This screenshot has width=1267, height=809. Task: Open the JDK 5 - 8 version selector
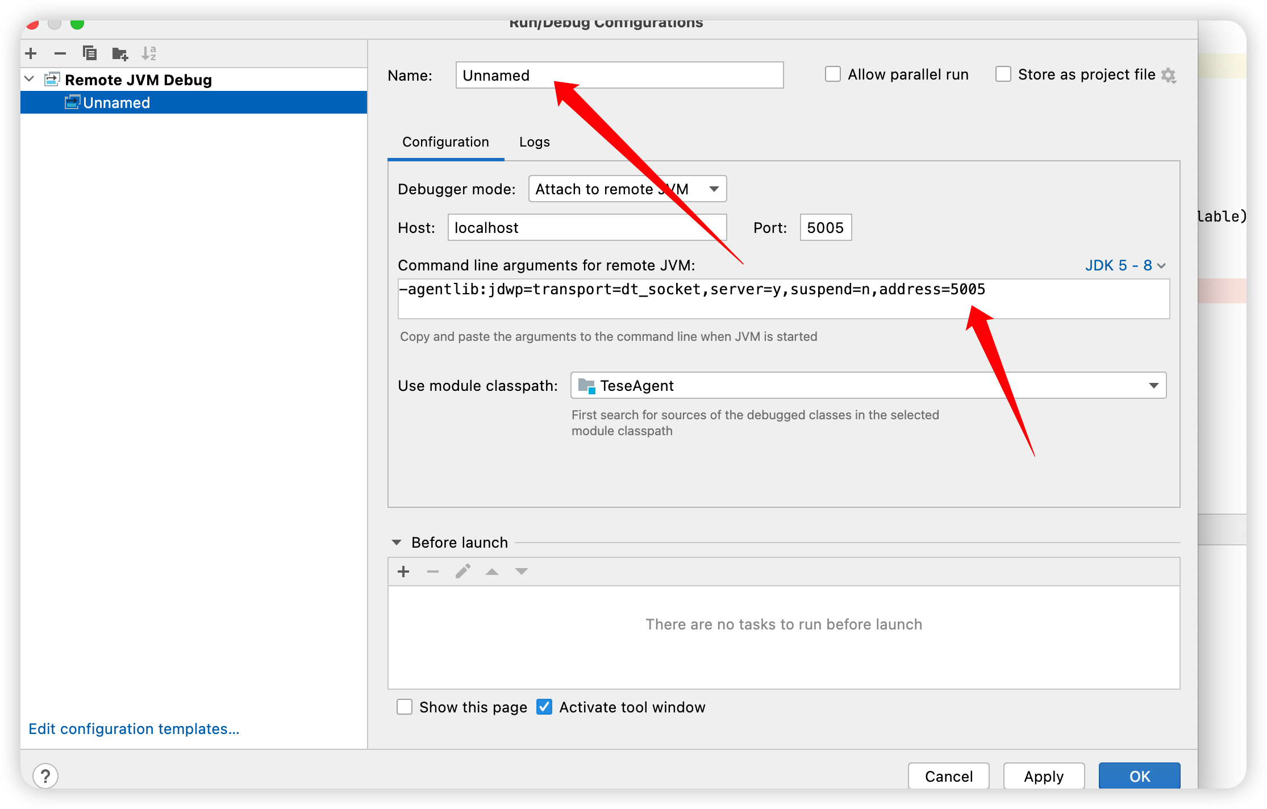point(1125,265)
